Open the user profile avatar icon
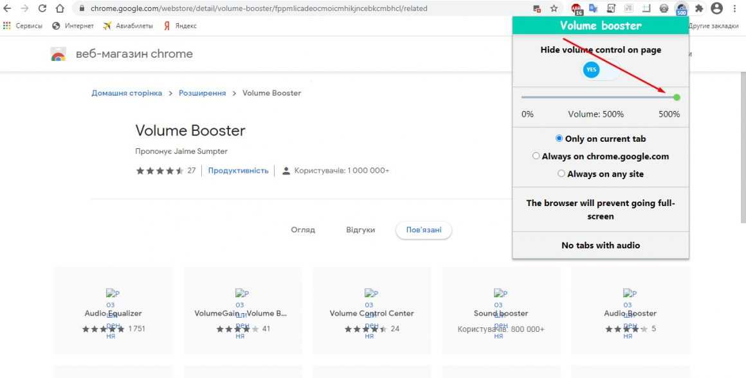The height and width of the screenshot is (378, 746). [x=716, y=8]
